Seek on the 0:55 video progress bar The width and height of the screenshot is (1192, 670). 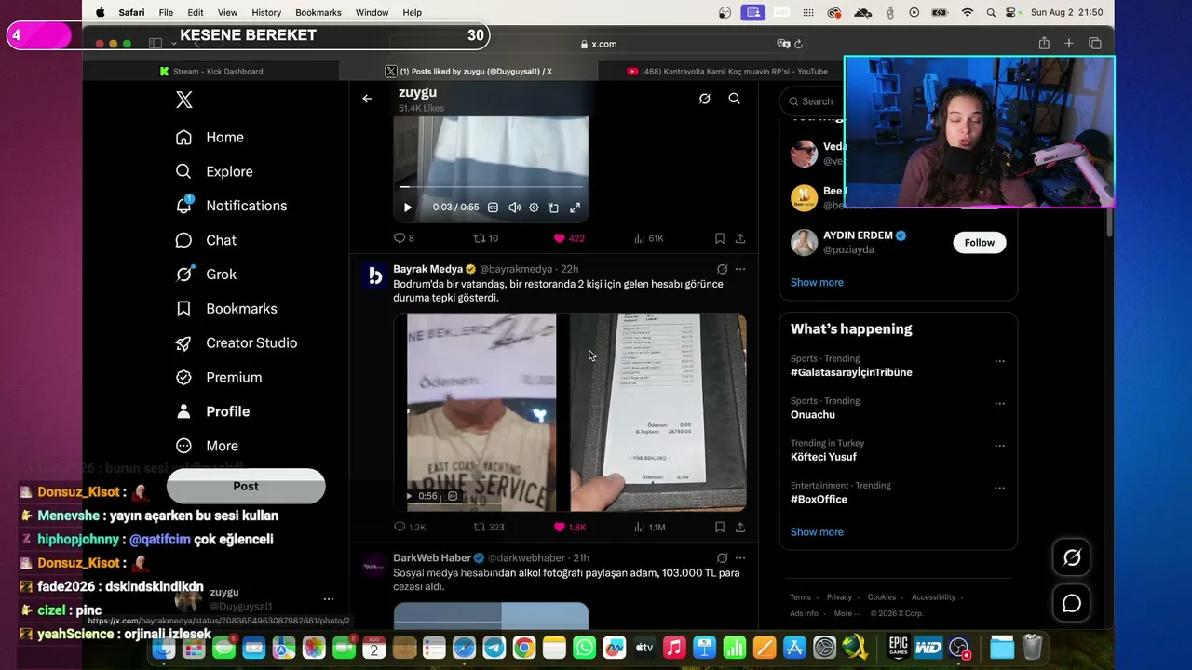click(491, 187)
